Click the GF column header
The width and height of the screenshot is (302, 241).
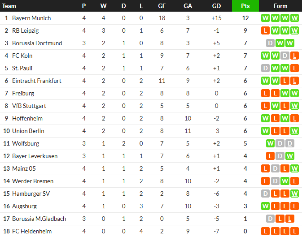coord(162,6)
